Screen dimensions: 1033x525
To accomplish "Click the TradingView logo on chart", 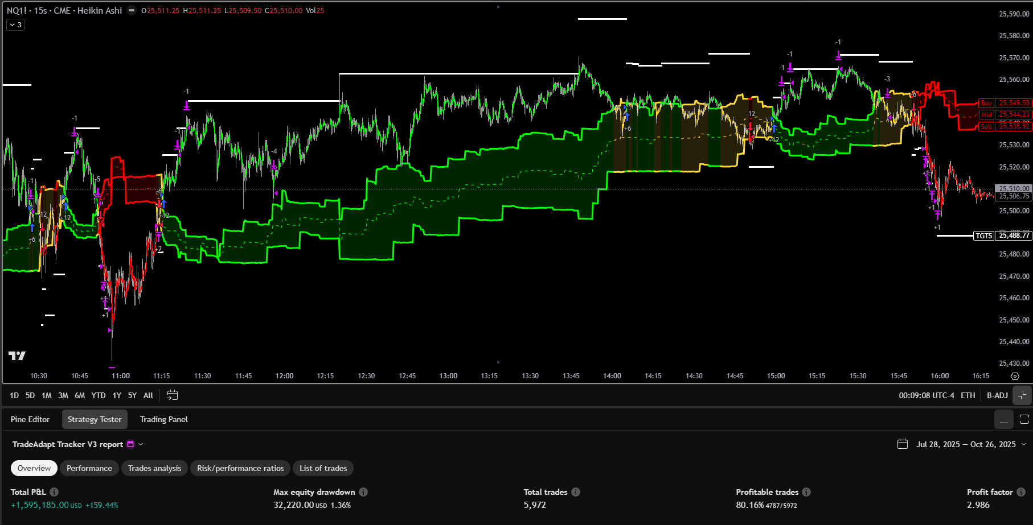I will point(17,355).
